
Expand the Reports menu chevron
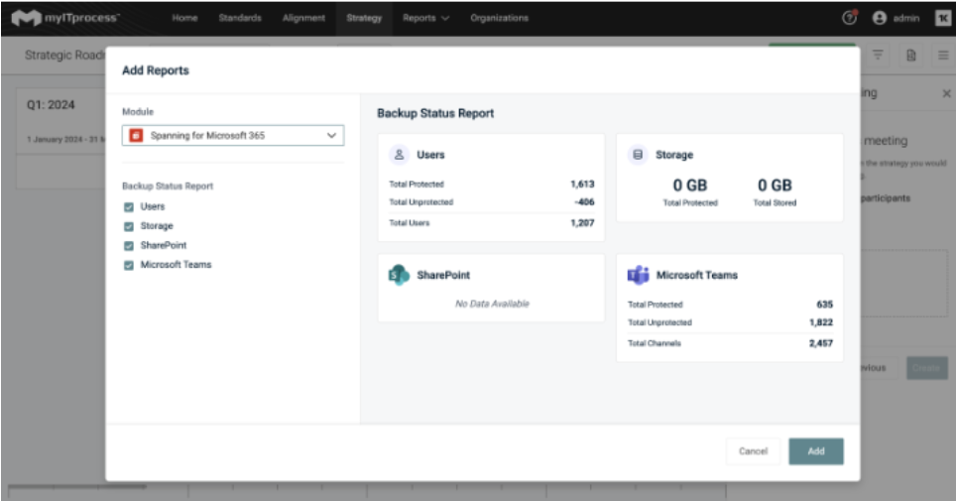point(445,18)
